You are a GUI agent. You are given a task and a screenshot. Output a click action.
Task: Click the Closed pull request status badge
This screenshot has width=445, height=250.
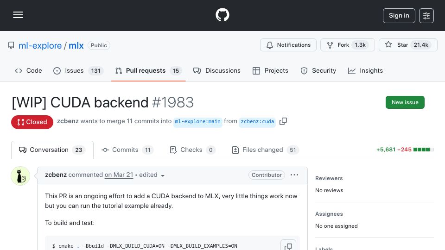[x=32, y=122]
